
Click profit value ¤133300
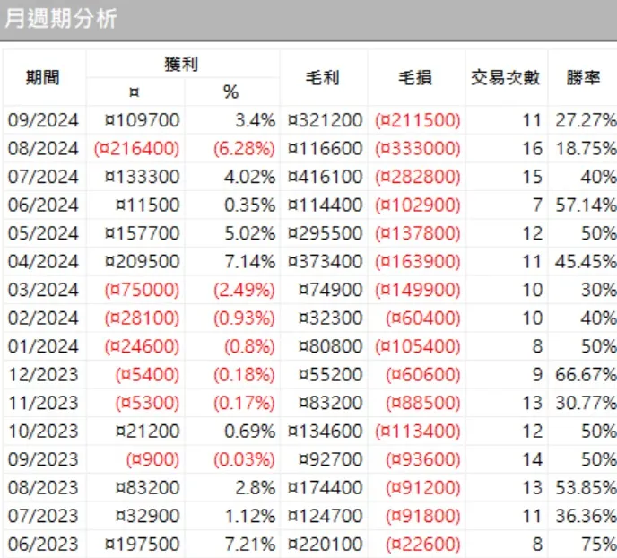pyautogui.click(x=142, y=177)
